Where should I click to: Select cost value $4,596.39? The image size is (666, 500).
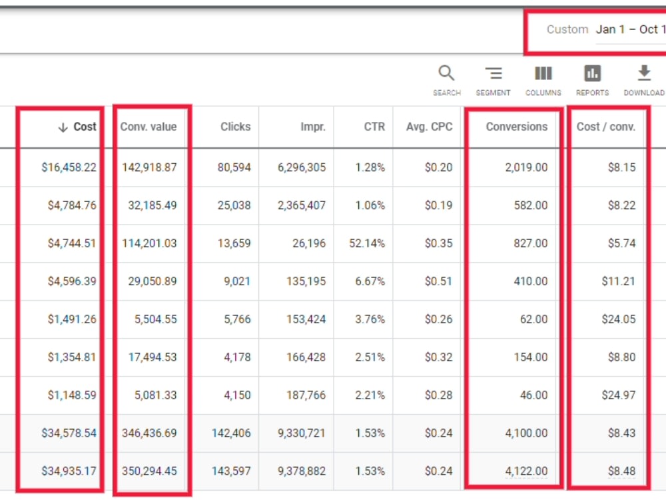tap(72, 281)
